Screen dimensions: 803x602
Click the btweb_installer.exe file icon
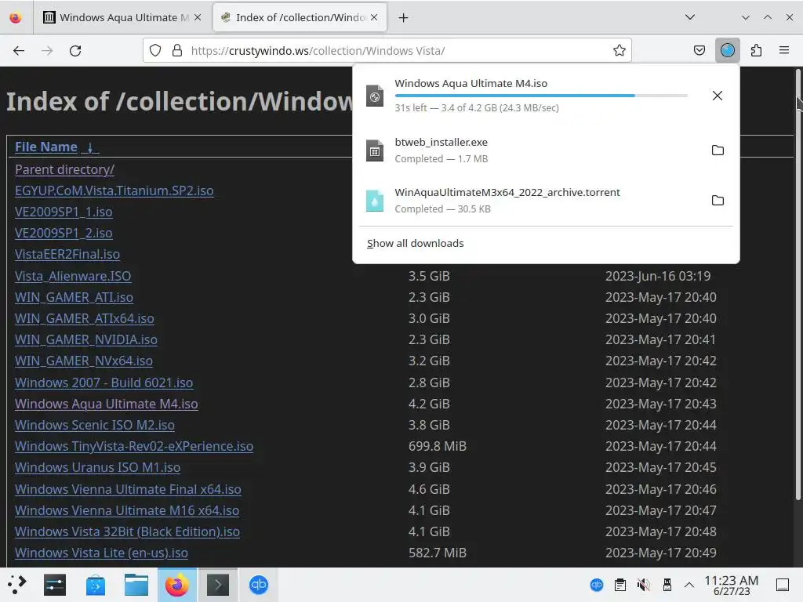pyautogui.click(x=374, y=150)
